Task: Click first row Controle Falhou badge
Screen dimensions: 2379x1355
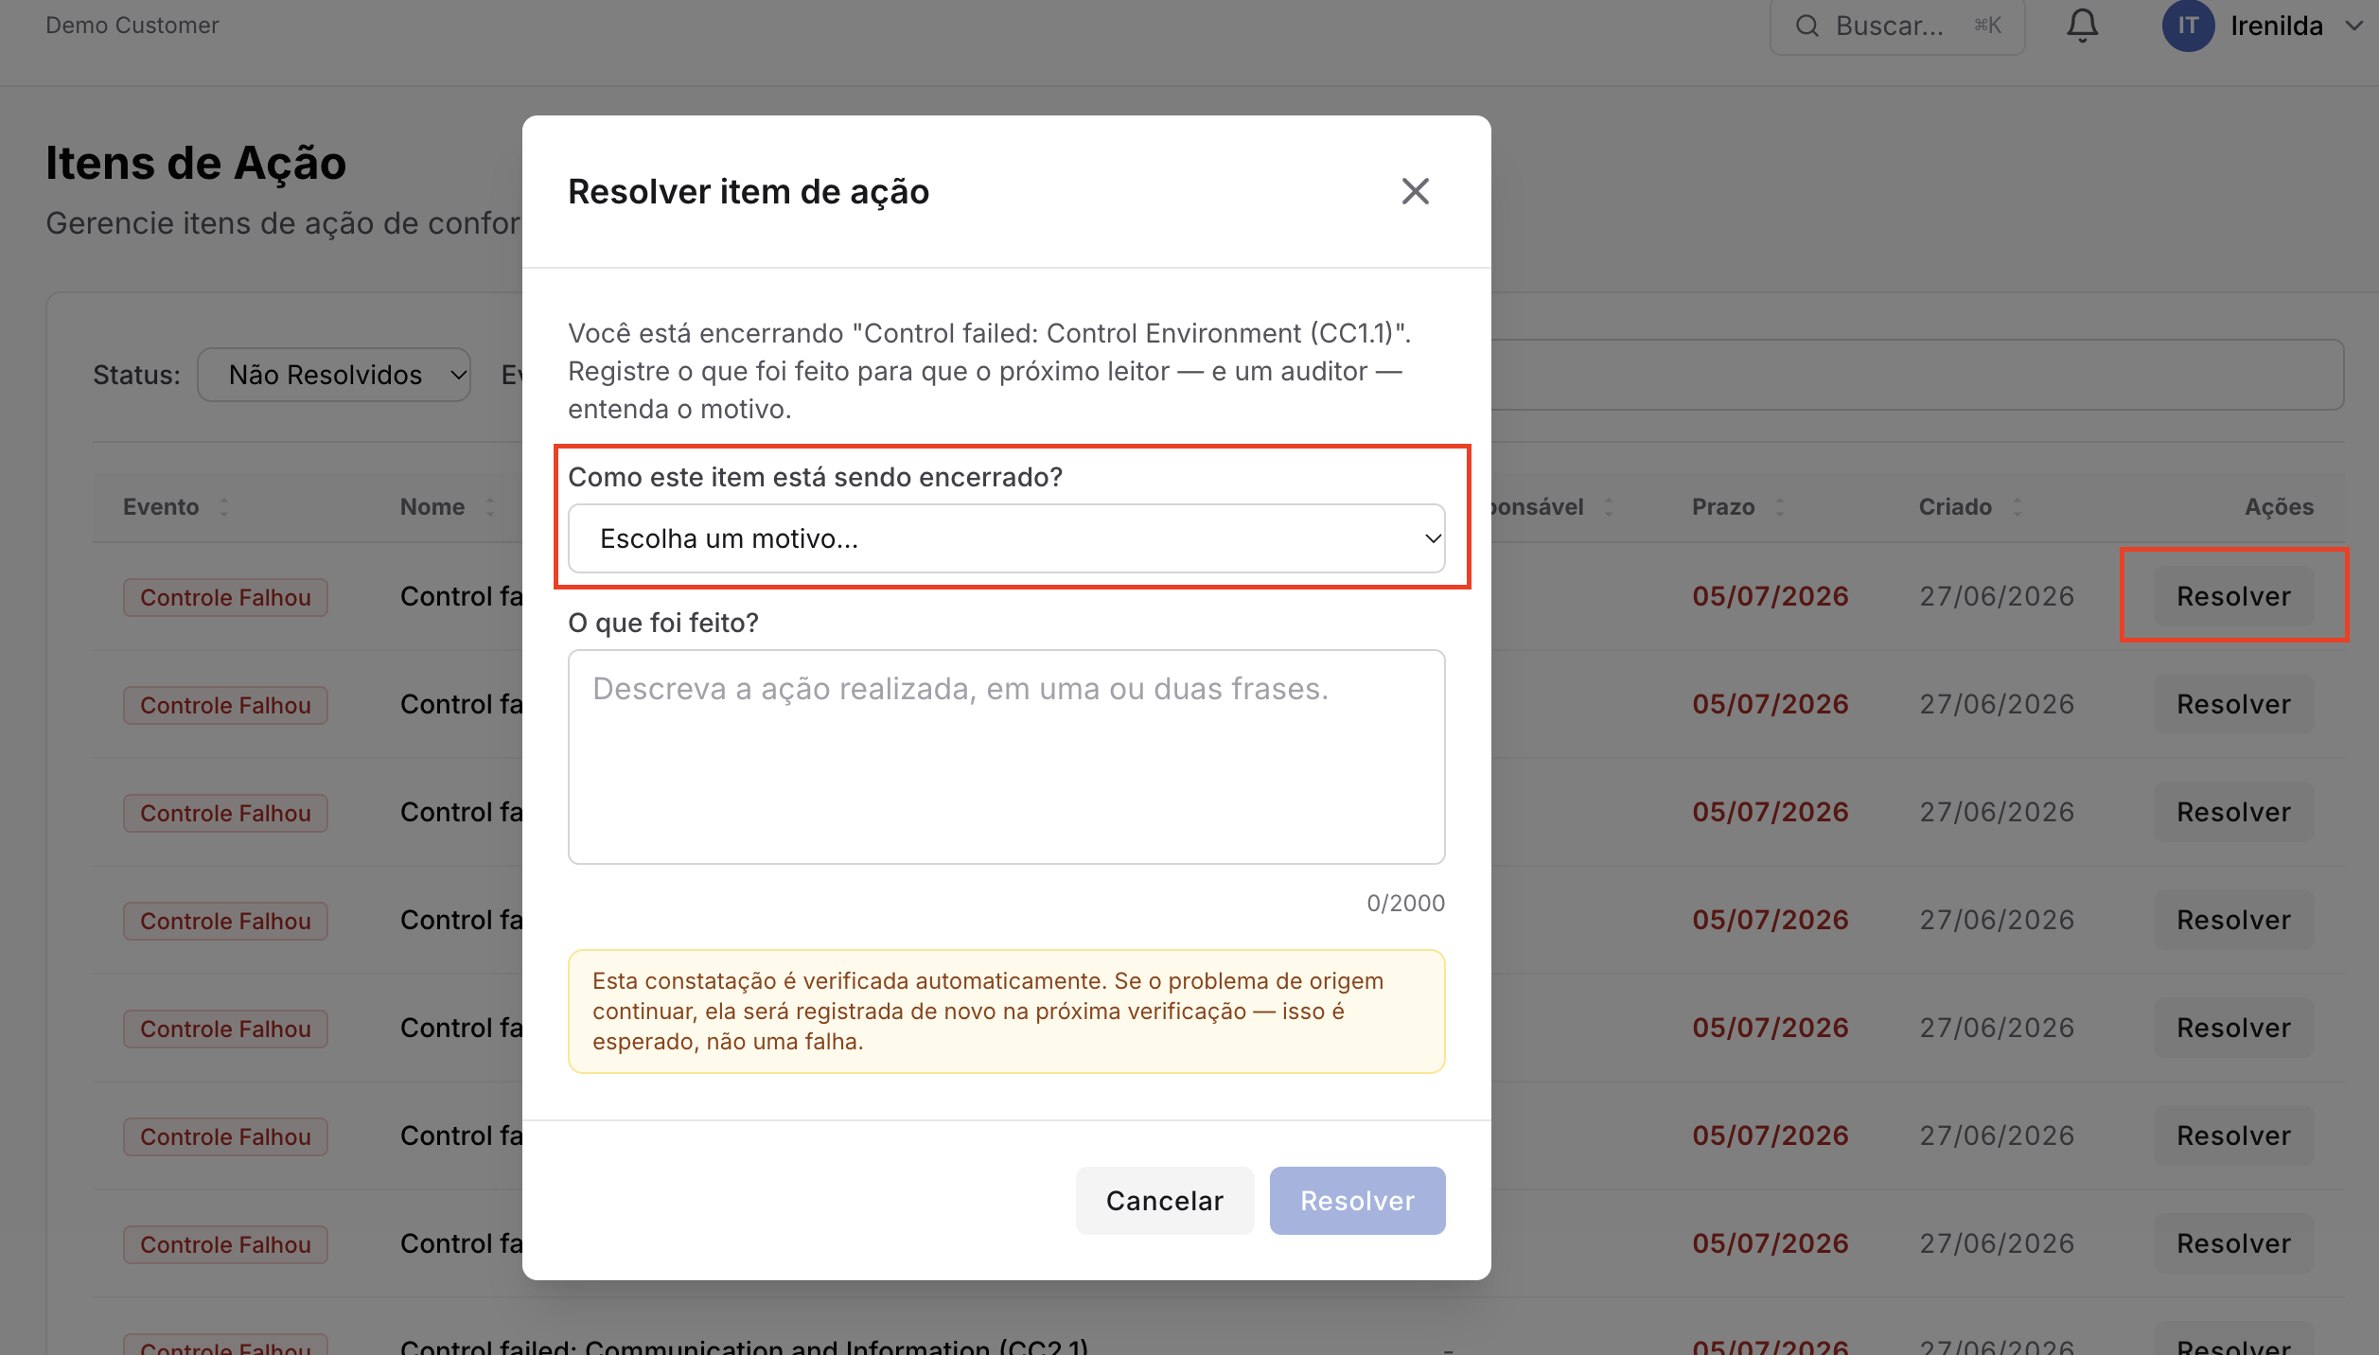Action: pos(225,597)
